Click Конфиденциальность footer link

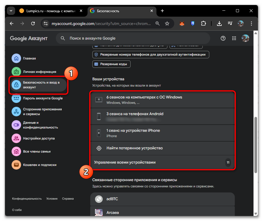(x=27, y=199)
